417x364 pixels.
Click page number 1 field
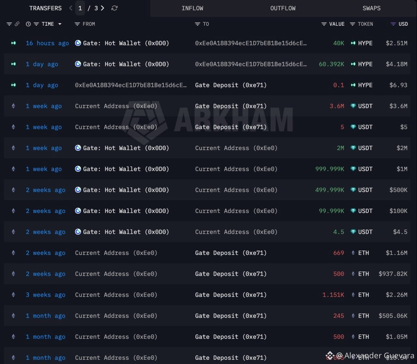tap(80, 8)
